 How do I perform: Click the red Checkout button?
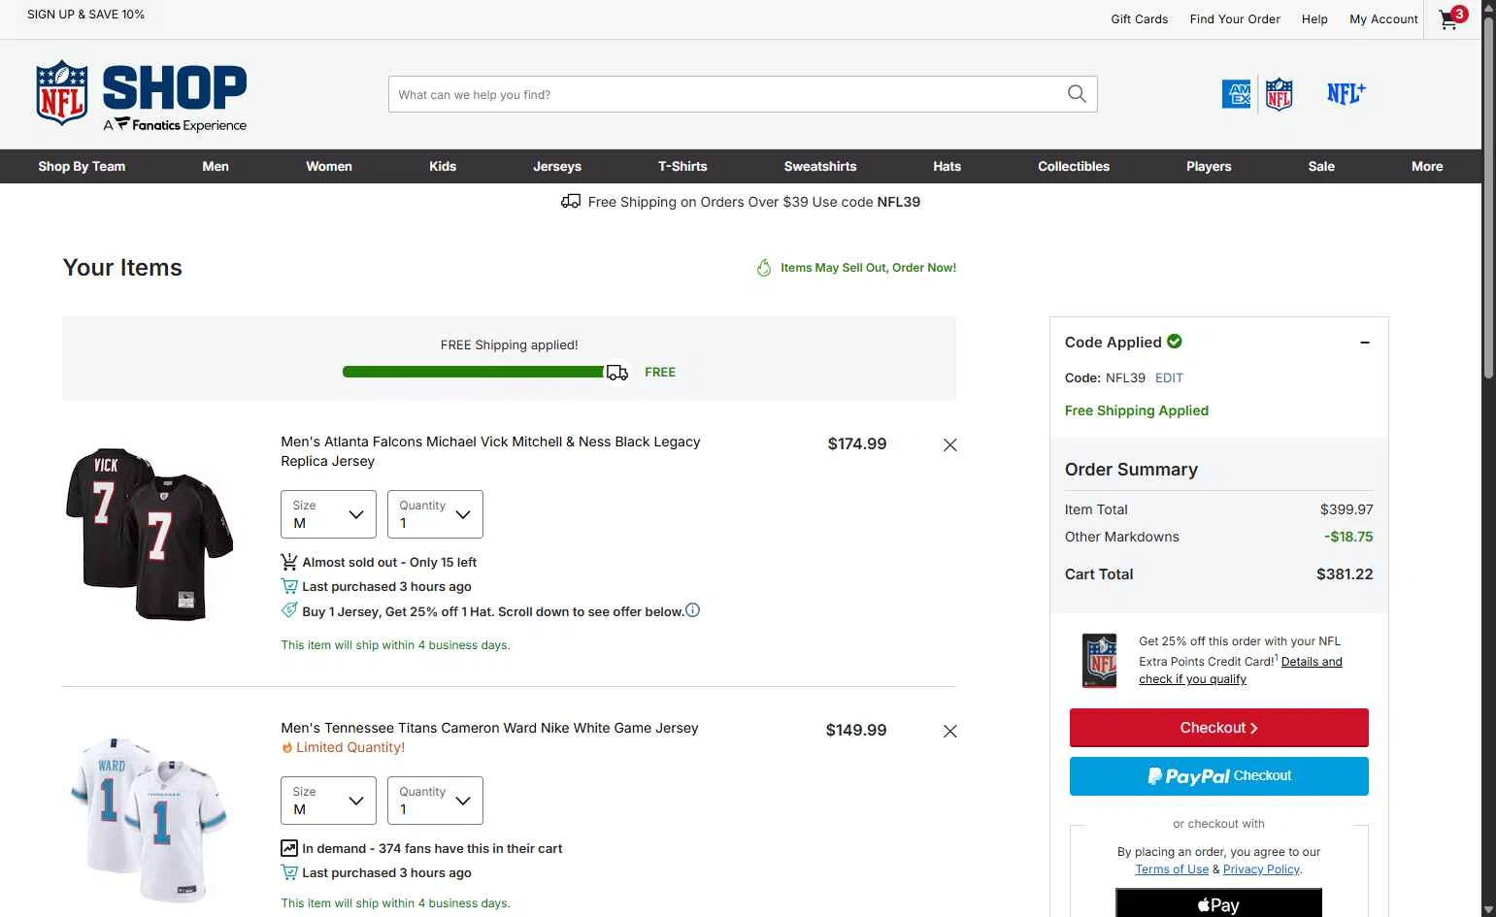tap(1219, 728)
